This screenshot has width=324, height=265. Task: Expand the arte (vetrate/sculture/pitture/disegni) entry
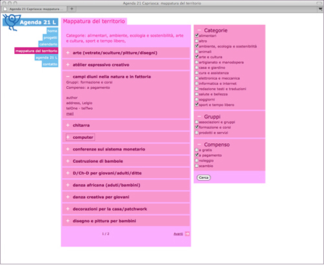coord(67,52)
